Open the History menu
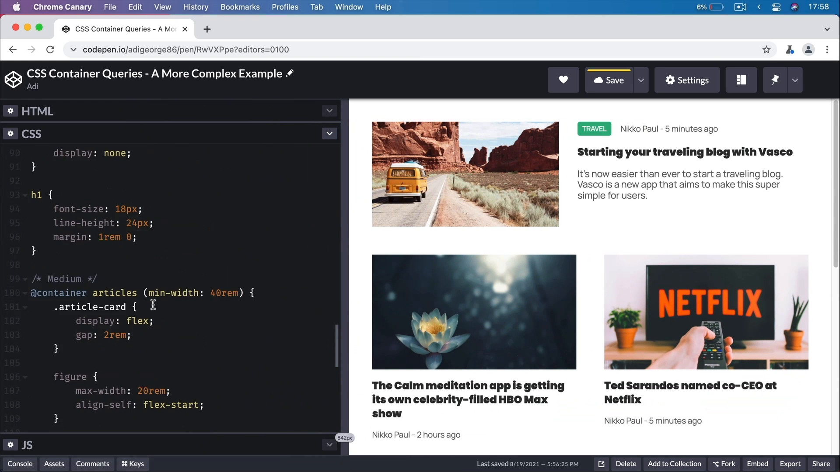 tap(196, 7)
